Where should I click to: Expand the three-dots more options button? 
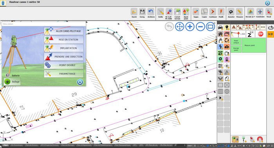pos(263,27)
